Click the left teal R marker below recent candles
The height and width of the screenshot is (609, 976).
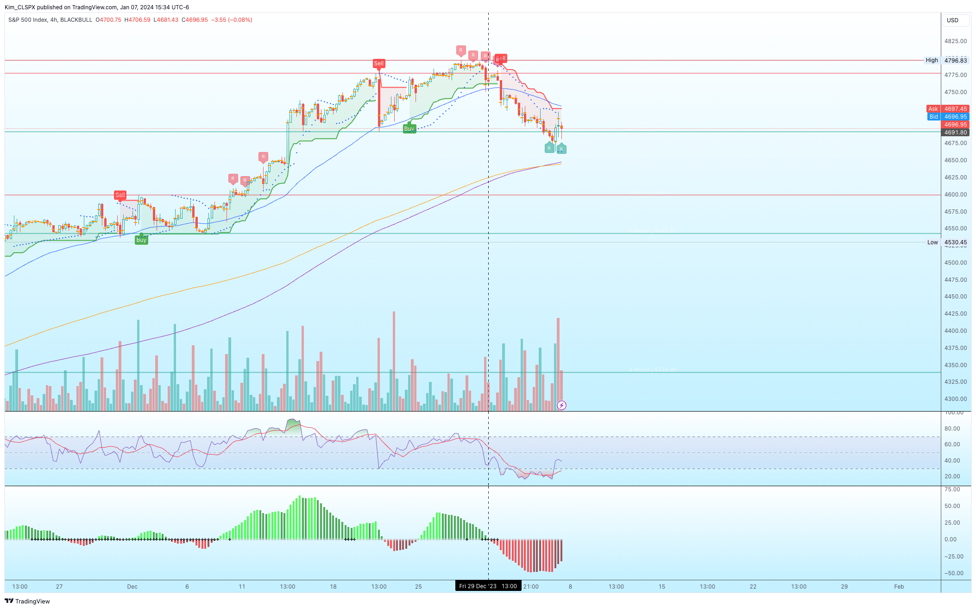pyautogui.click(x=549, y=148)
